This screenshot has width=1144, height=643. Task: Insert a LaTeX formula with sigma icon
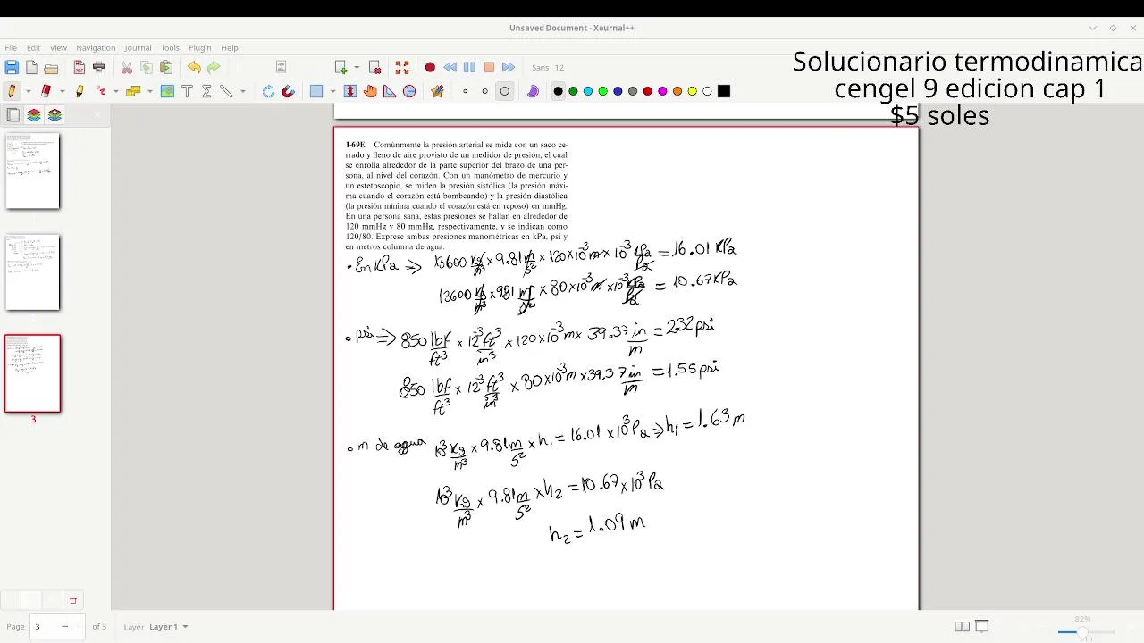pyautogui.click(x=206, y=91)
